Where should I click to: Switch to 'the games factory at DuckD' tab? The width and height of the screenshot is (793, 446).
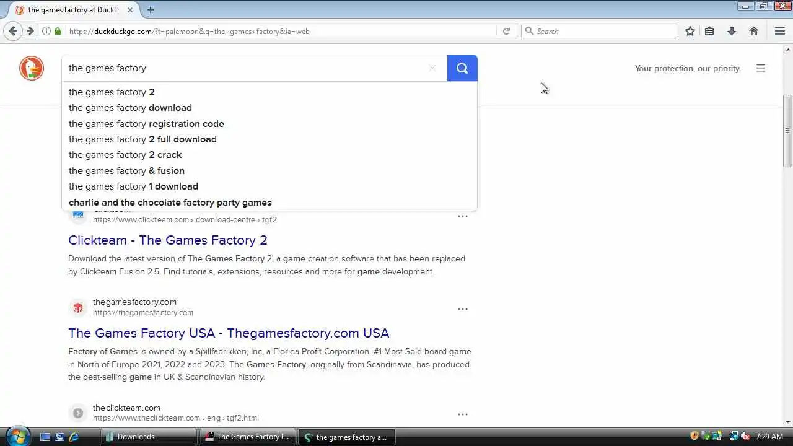coord(73,10)
